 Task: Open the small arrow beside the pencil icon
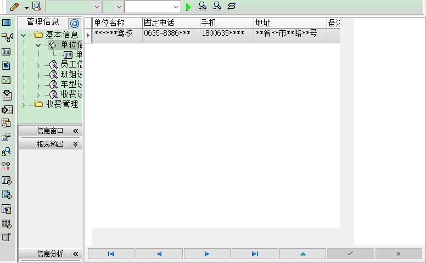(x=26, y=8)
